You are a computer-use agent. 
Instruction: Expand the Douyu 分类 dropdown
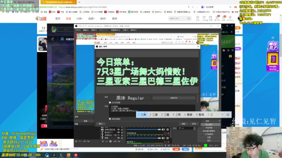click(x=80, y=19)
